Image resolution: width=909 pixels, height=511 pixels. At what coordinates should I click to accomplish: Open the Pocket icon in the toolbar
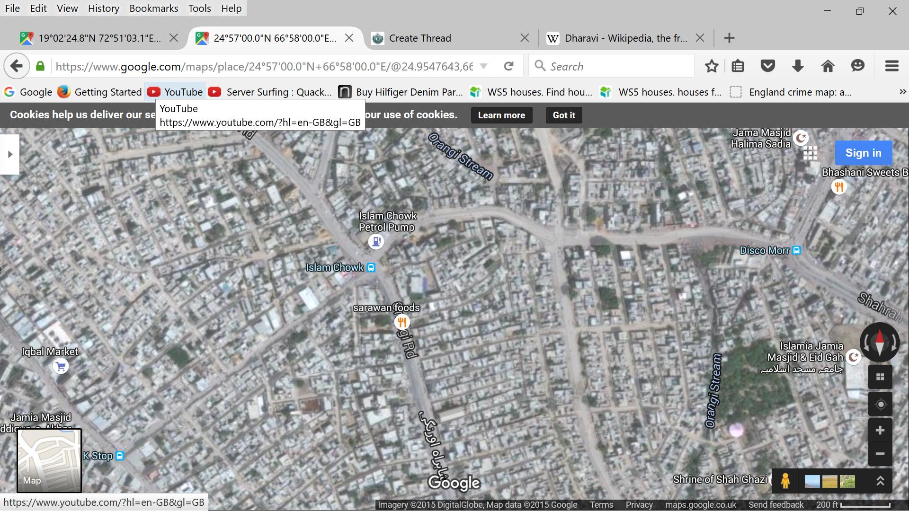click(x=767, y=66)
